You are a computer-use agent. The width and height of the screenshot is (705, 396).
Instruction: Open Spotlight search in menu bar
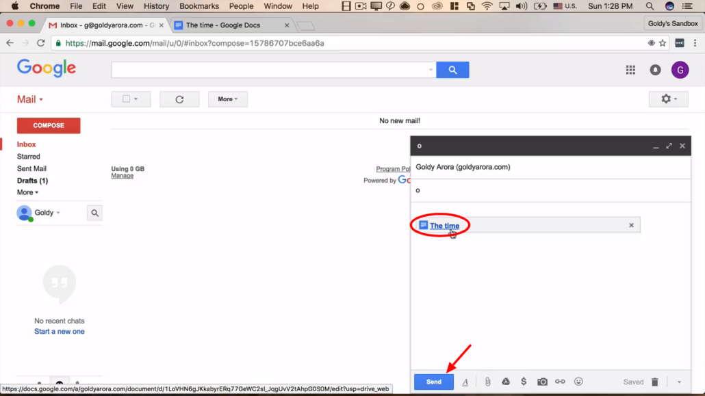point(650,6)
